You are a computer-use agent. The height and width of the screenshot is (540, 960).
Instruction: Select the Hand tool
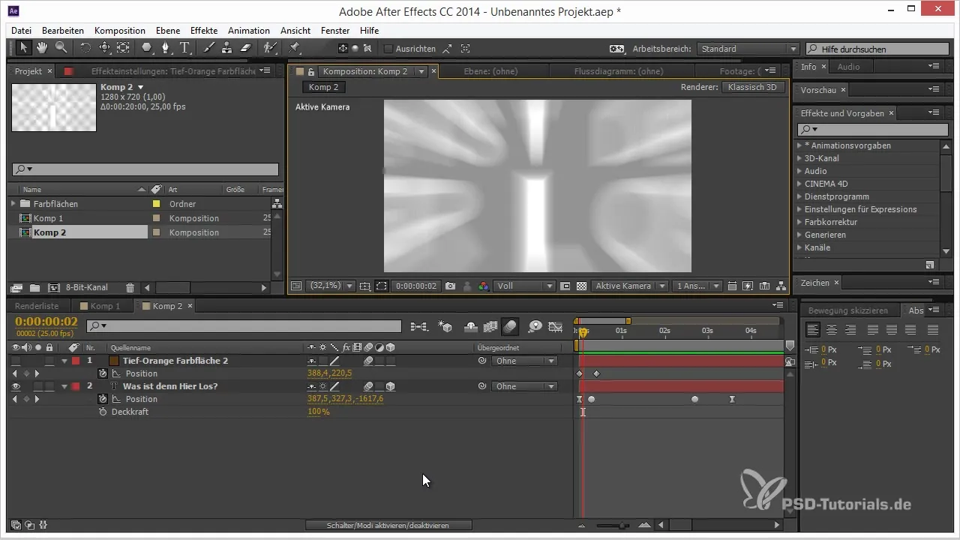click(x=43, y=48)
